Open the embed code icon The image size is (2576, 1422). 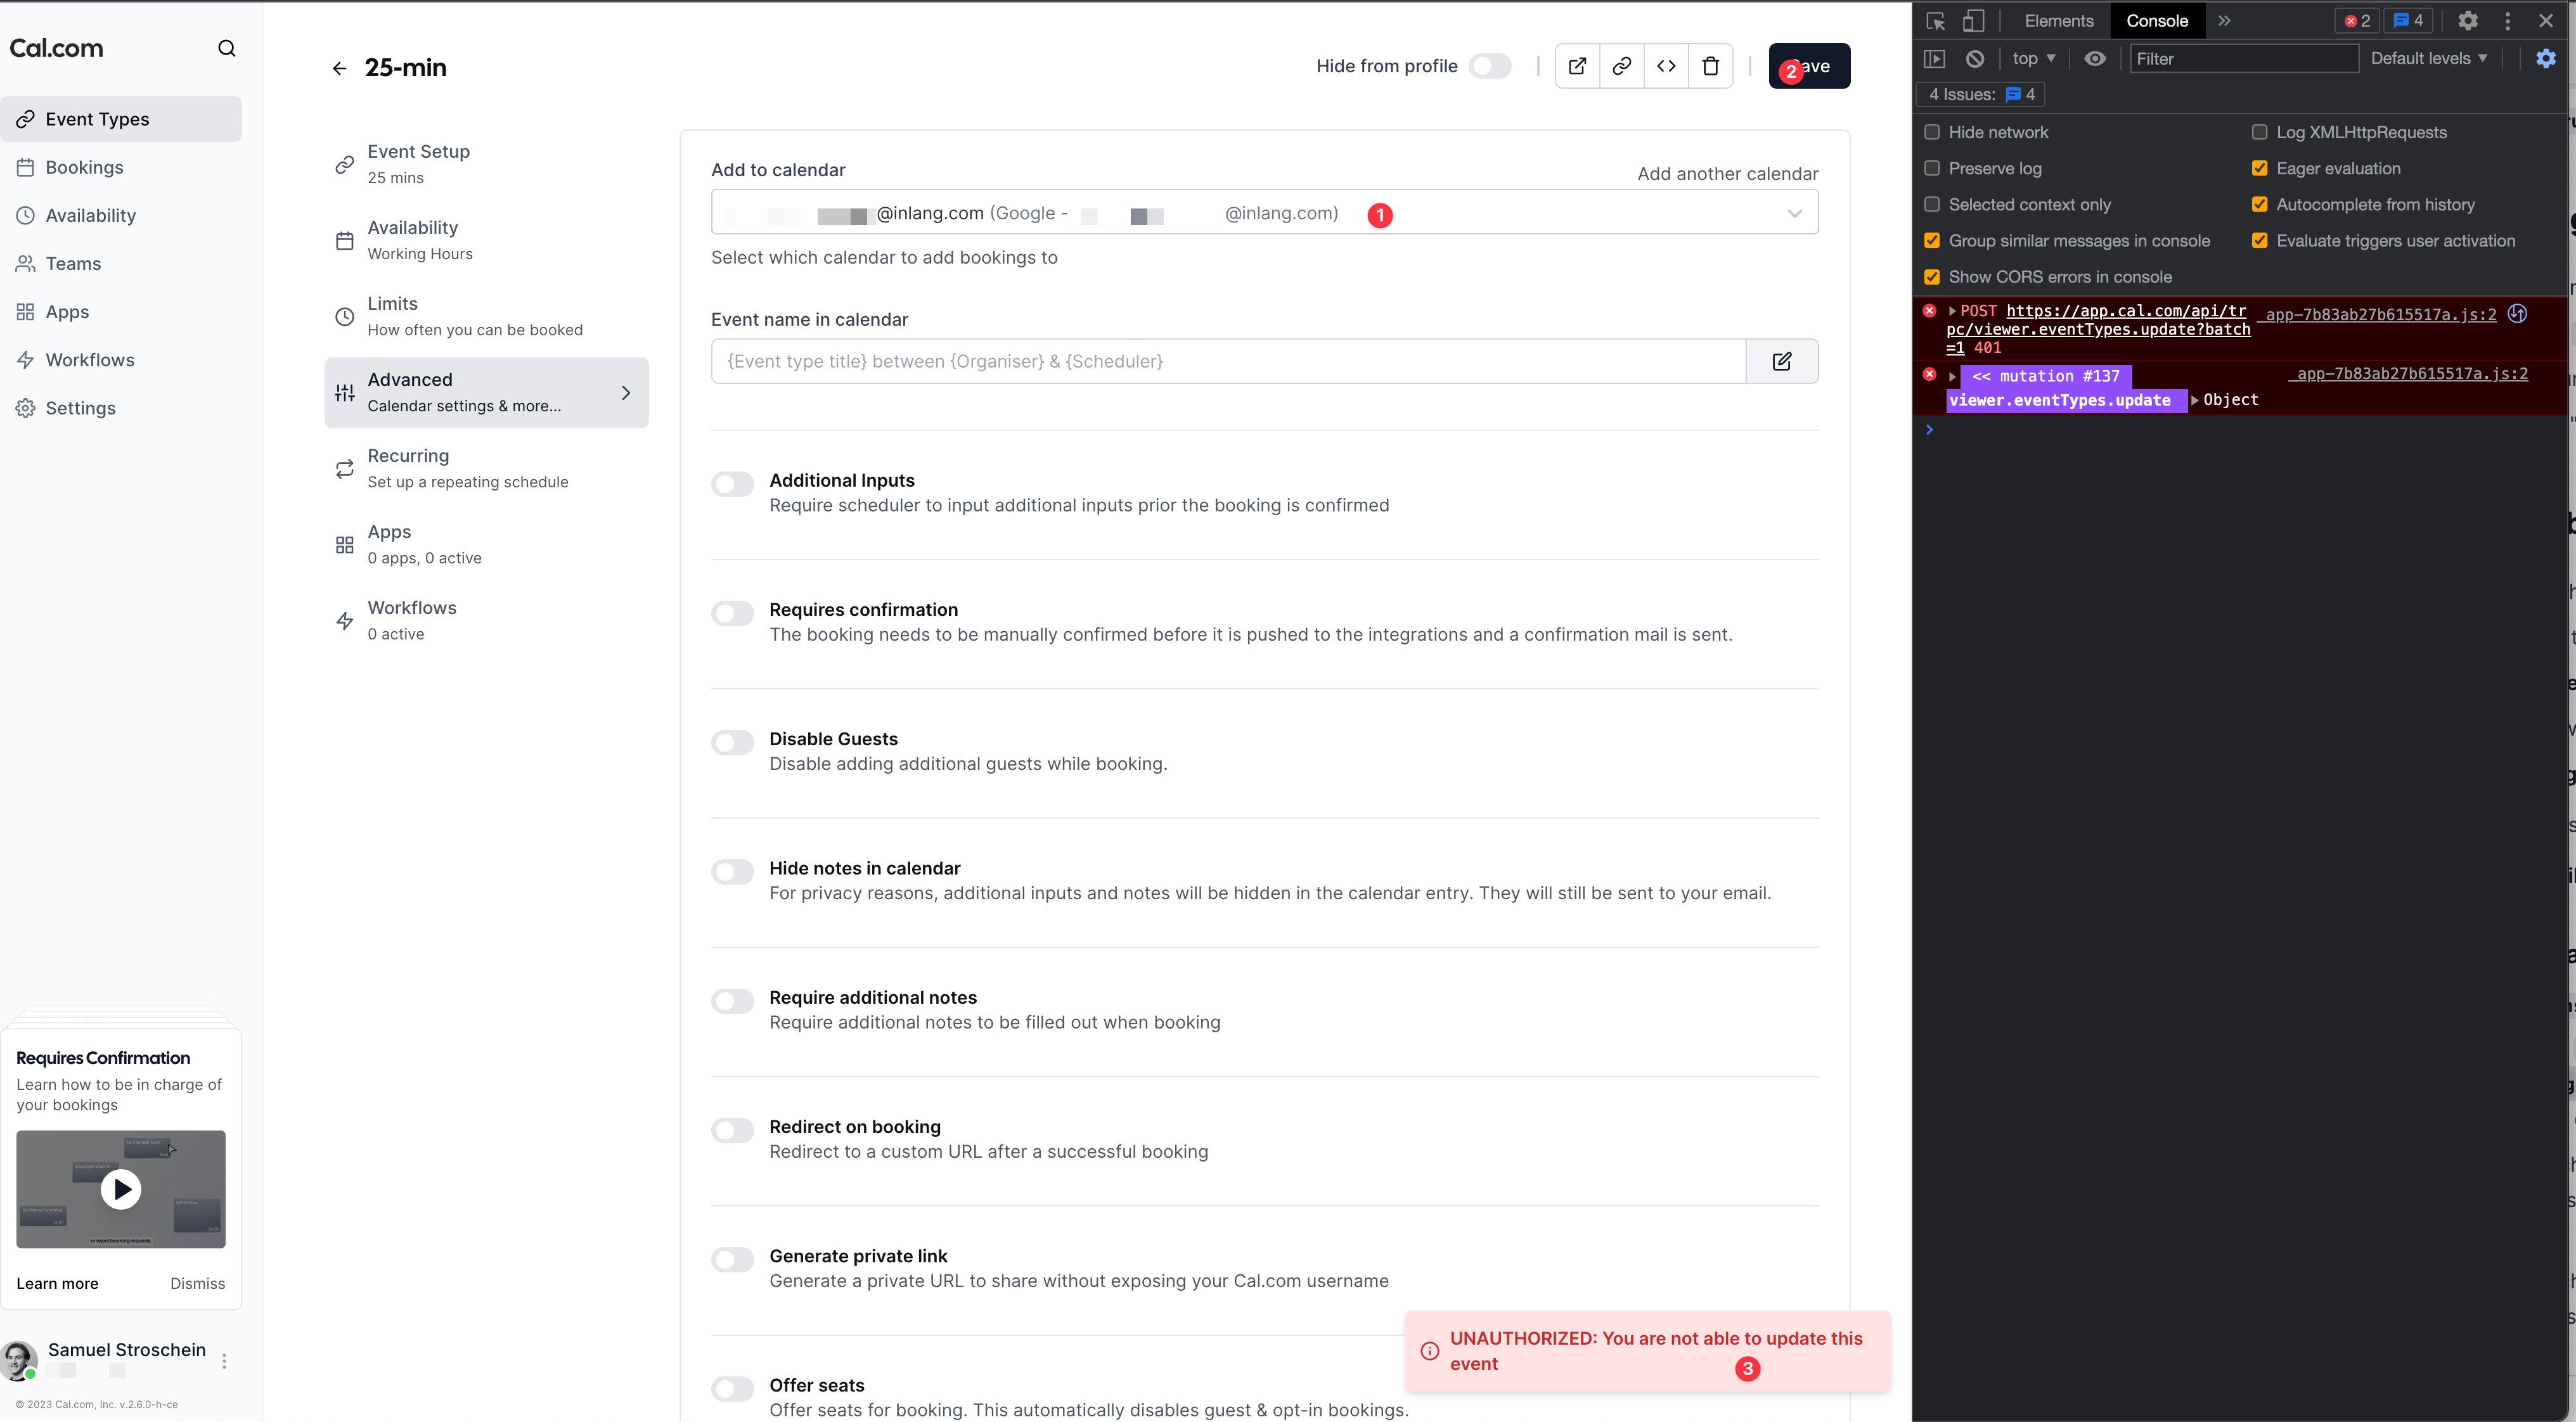(1666, 66)
